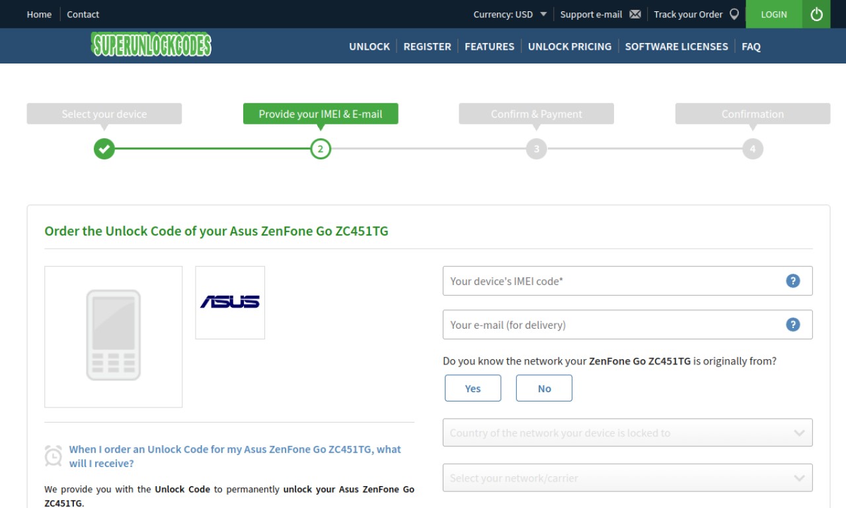Viewport: 846px width, 508px height.
Task: Click the SuperUnlockCodes logo
Action: (x=152, y=44)
